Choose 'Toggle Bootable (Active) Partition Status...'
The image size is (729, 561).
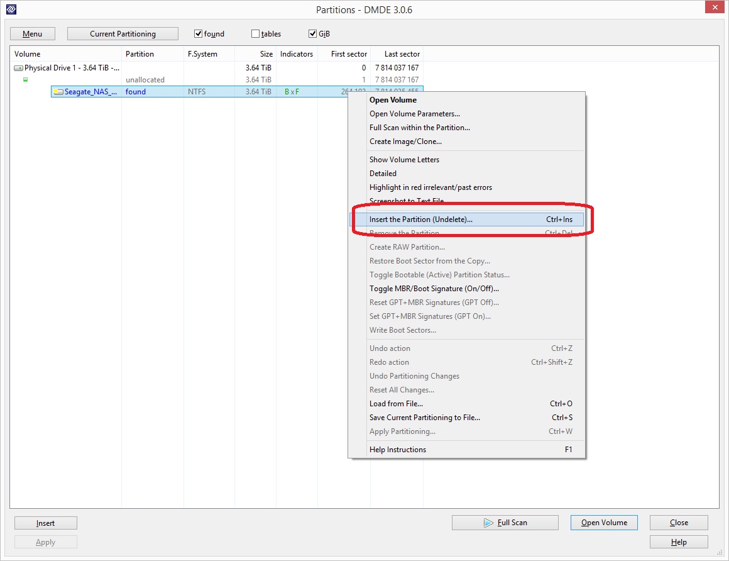click(x=467, y=275)
